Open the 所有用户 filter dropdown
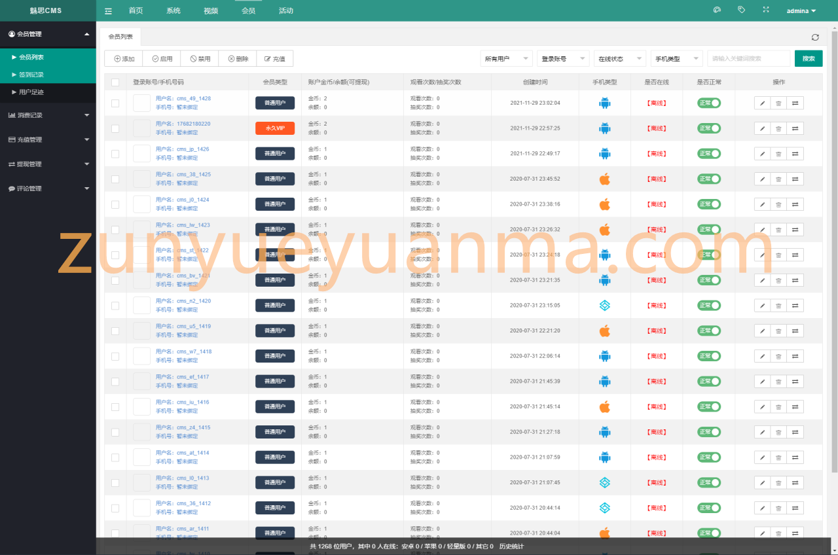 tap(506, 58)
